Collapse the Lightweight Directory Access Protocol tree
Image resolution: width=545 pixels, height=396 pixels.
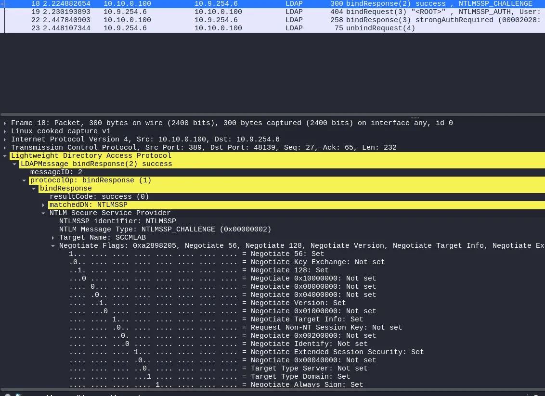coord(5,156)
